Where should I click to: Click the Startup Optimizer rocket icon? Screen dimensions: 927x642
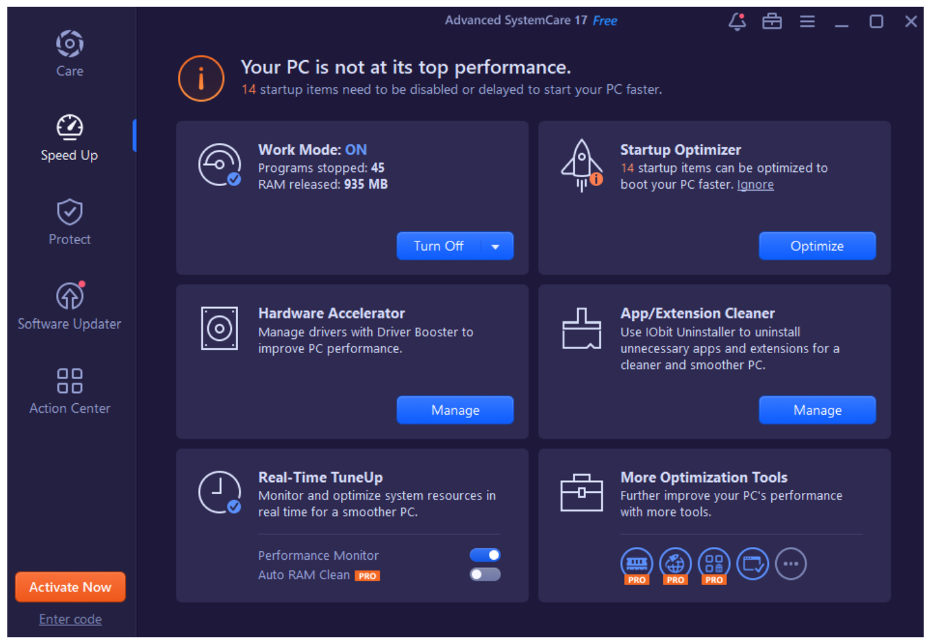582,165
